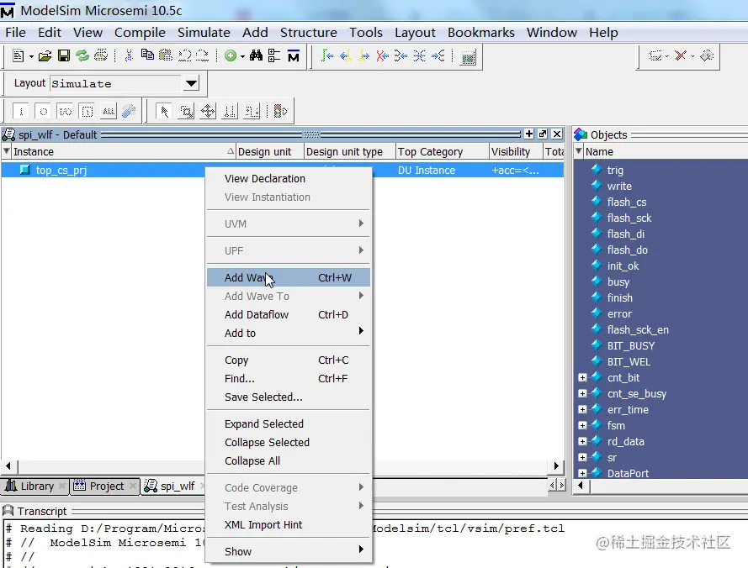The height and width of the screenshot is (568, 748).
Task: Click structure pane scroll right arrow
Action: (x=556, y=466)
